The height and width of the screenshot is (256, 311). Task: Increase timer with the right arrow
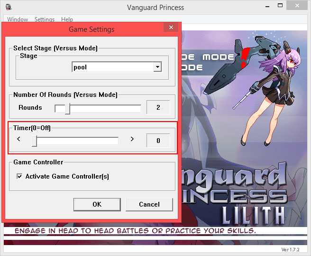[132, 139]
